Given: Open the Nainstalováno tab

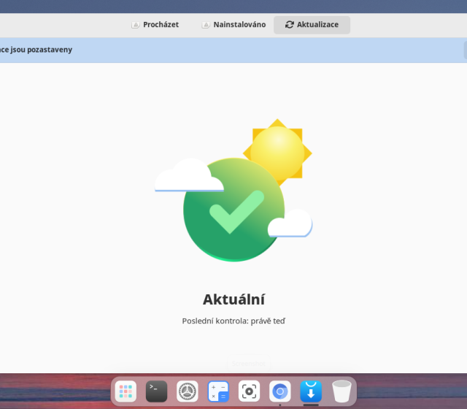Looking at the screenshot, I should point(233,25).
